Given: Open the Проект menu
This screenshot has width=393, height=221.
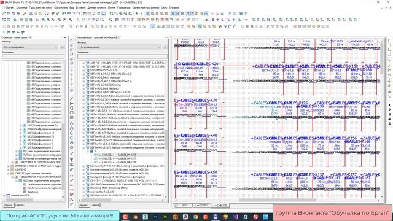Looking at the screenshot, I should pyautogui.click(x=10, y=7).
